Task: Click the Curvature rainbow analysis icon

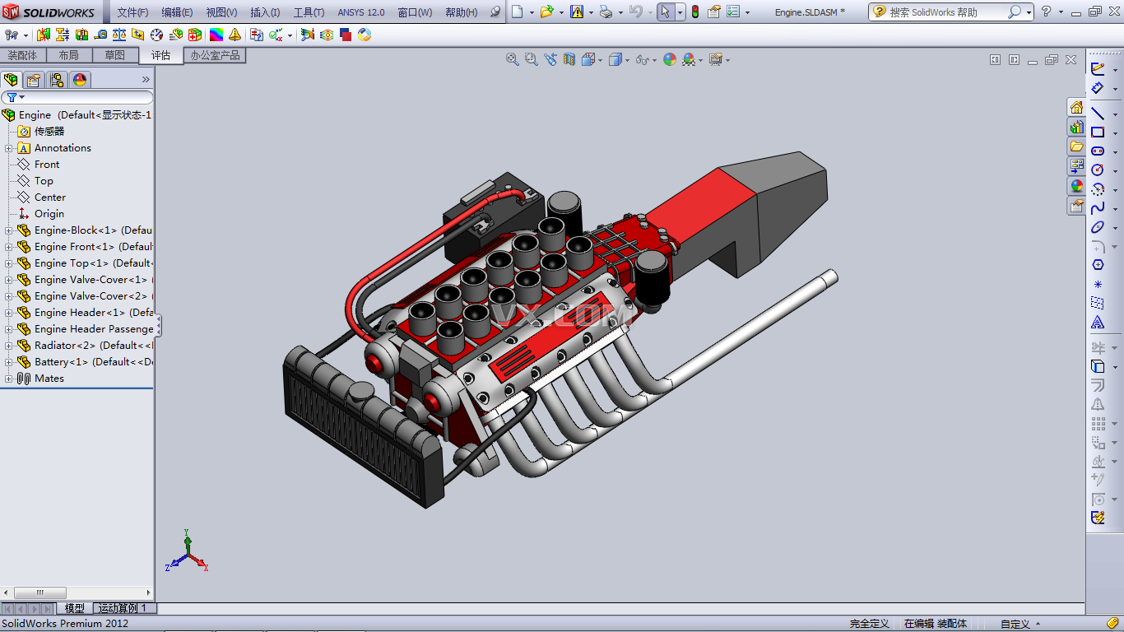Action: pos(216,35)
